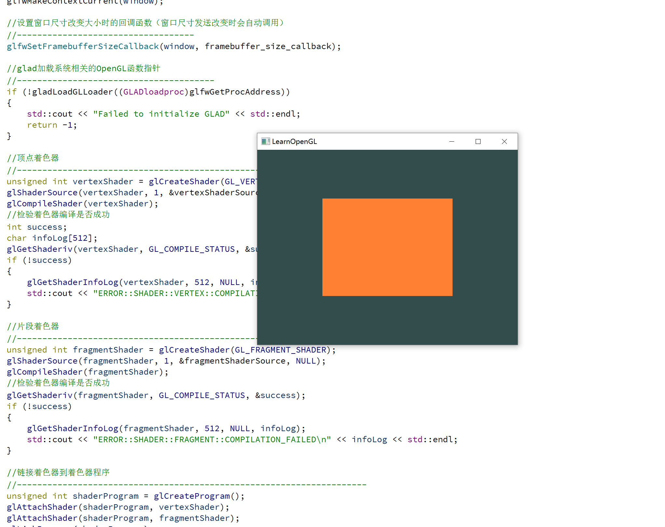This screenshot has width=665, height=527.
Task: Click the glad加载系统相关 comment line
Action: 84,69
